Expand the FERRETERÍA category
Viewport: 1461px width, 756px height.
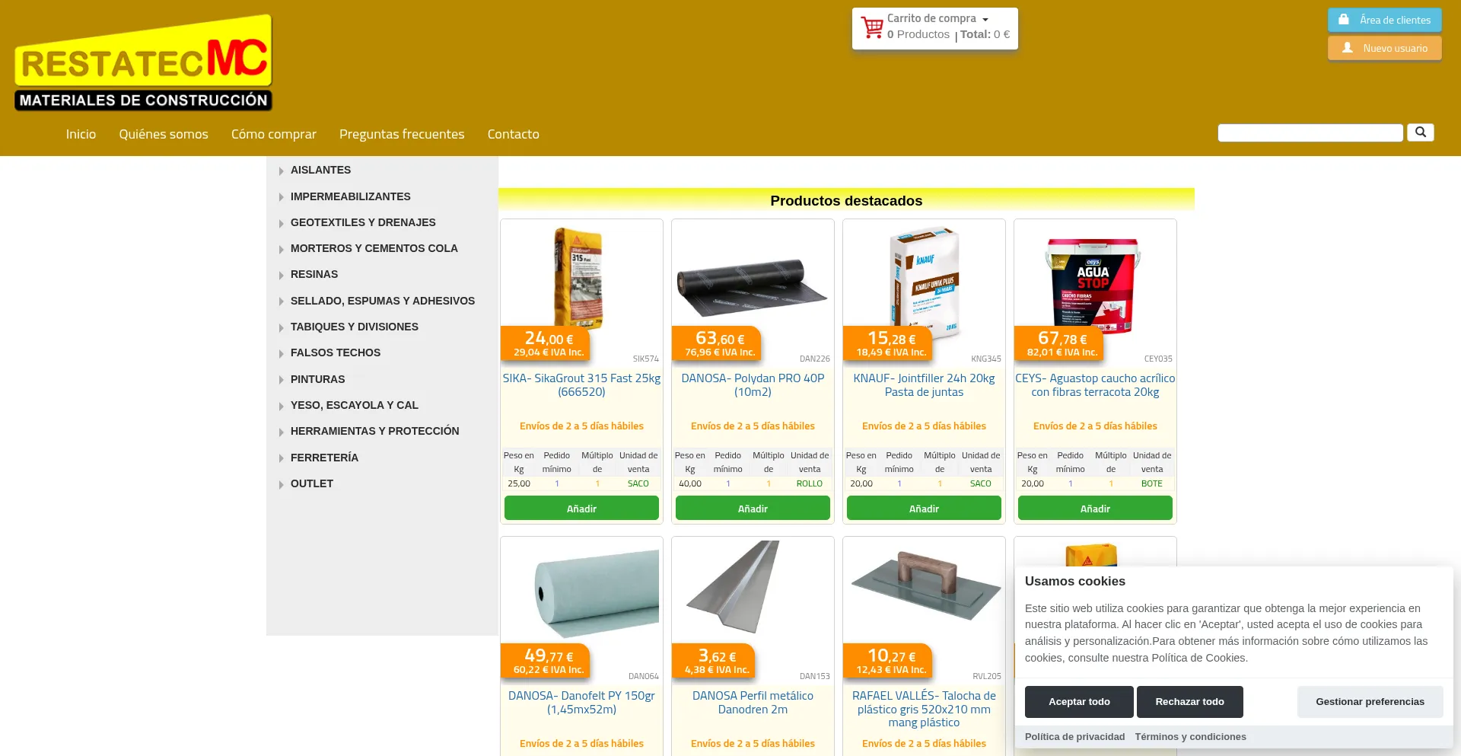pyautogui.click(x=324, y=458)
